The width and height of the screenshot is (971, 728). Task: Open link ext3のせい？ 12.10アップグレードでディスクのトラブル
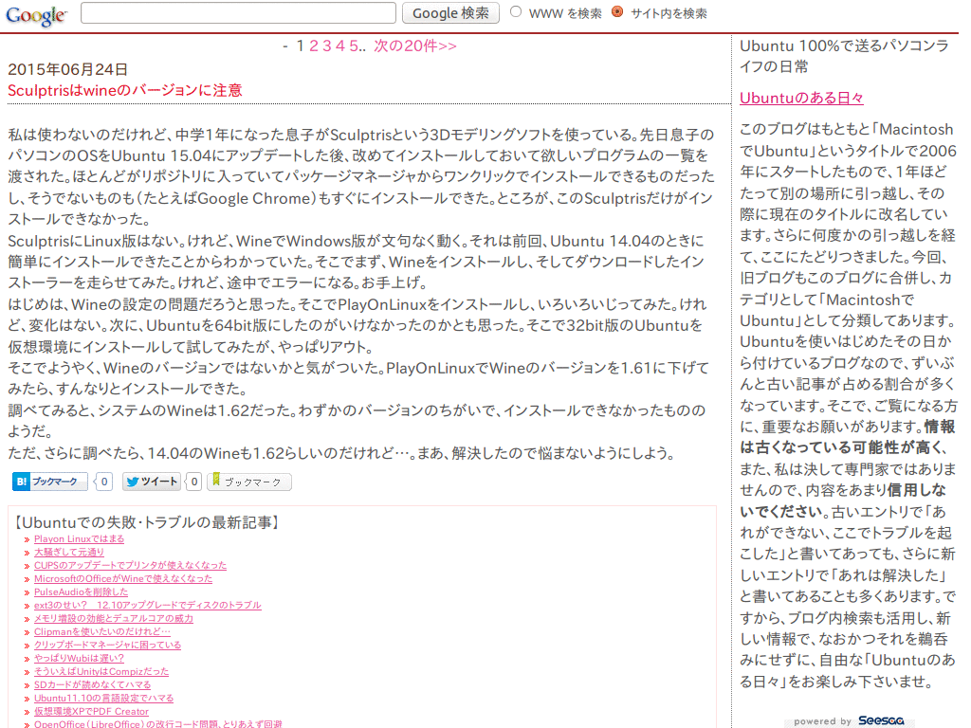point(147,606)
